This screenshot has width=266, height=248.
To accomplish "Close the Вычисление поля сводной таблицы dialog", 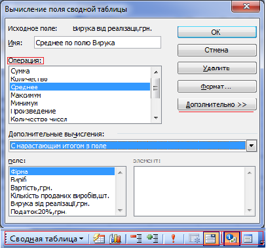I will tap(246, 7).
